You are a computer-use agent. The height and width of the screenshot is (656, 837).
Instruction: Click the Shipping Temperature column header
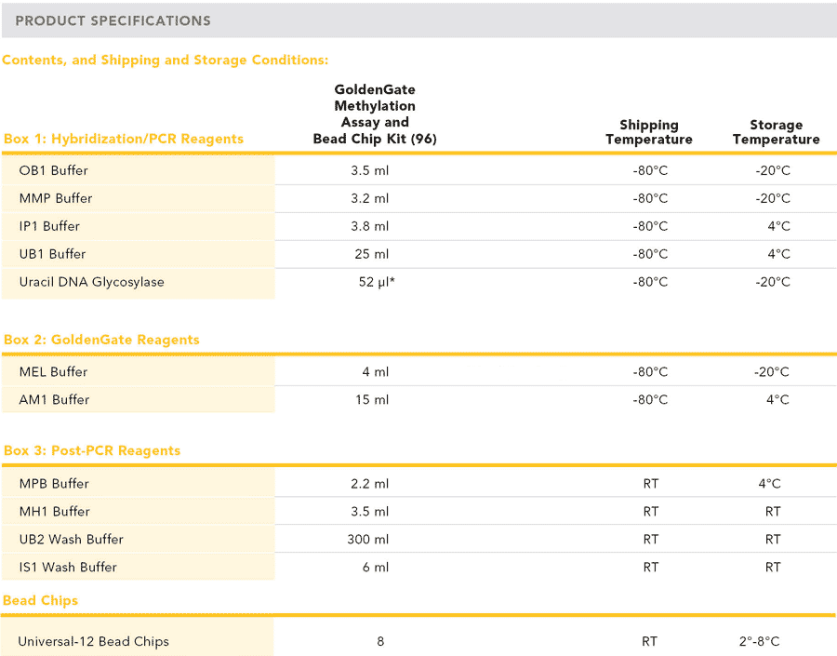[648, 132]
